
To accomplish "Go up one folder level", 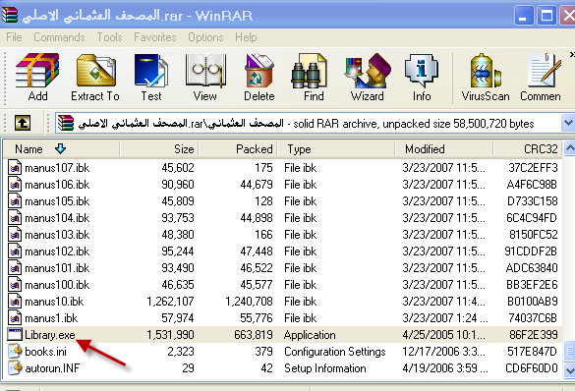I will tap(23, 123).
